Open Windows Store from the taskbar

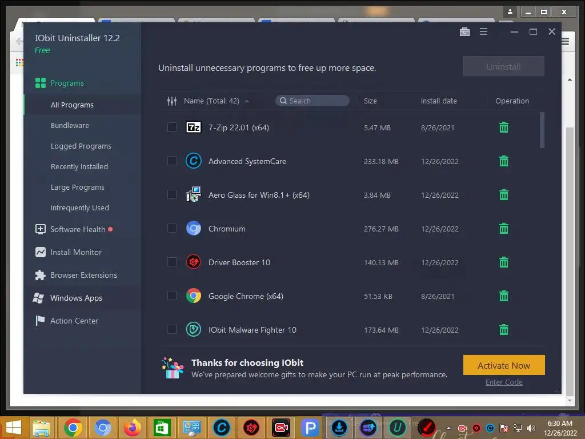coord(162,428)
